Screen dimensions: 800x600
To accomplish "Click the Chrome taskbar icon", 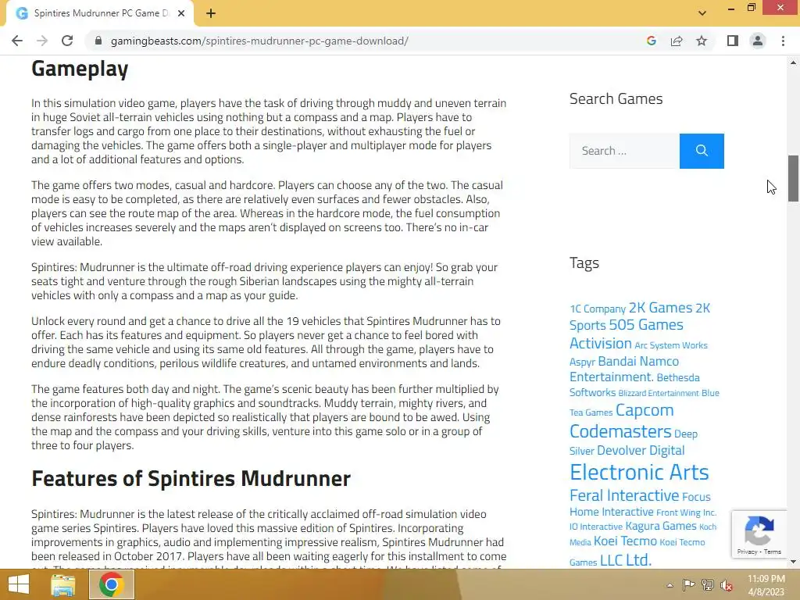I will [x=112, y=584].
